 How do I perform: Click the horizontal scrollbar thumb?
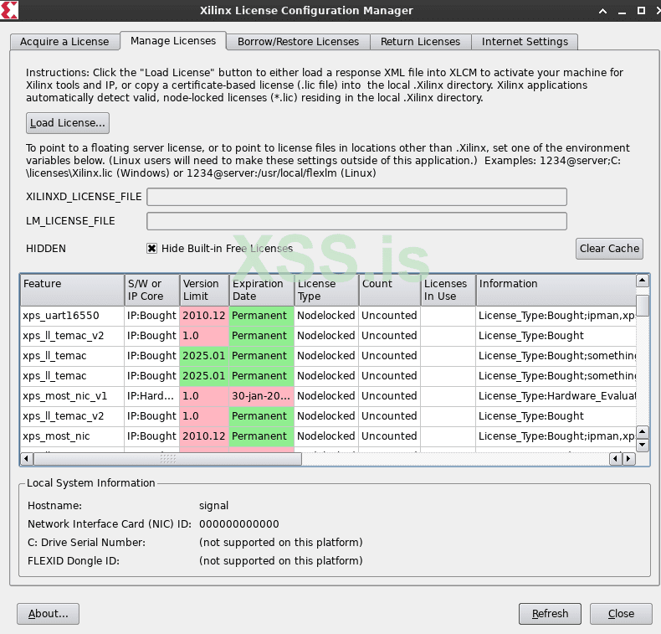click(x=168, y=458)
